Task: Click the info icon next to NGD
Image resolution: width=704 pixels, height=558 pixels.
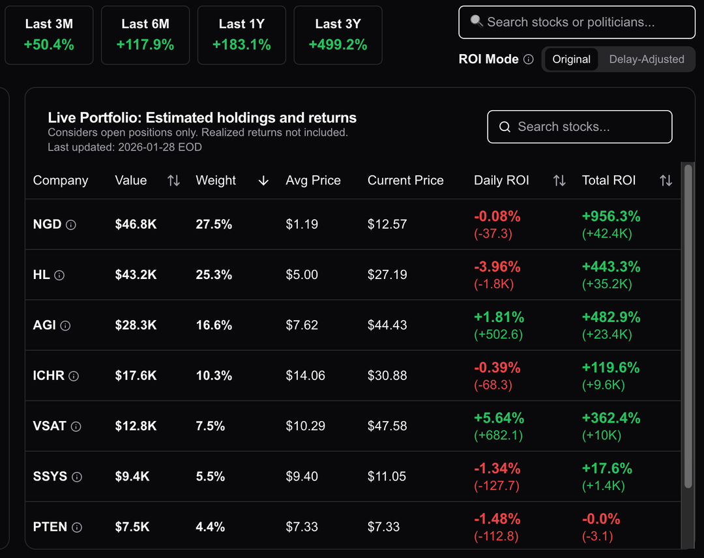Action: point(71,225)
